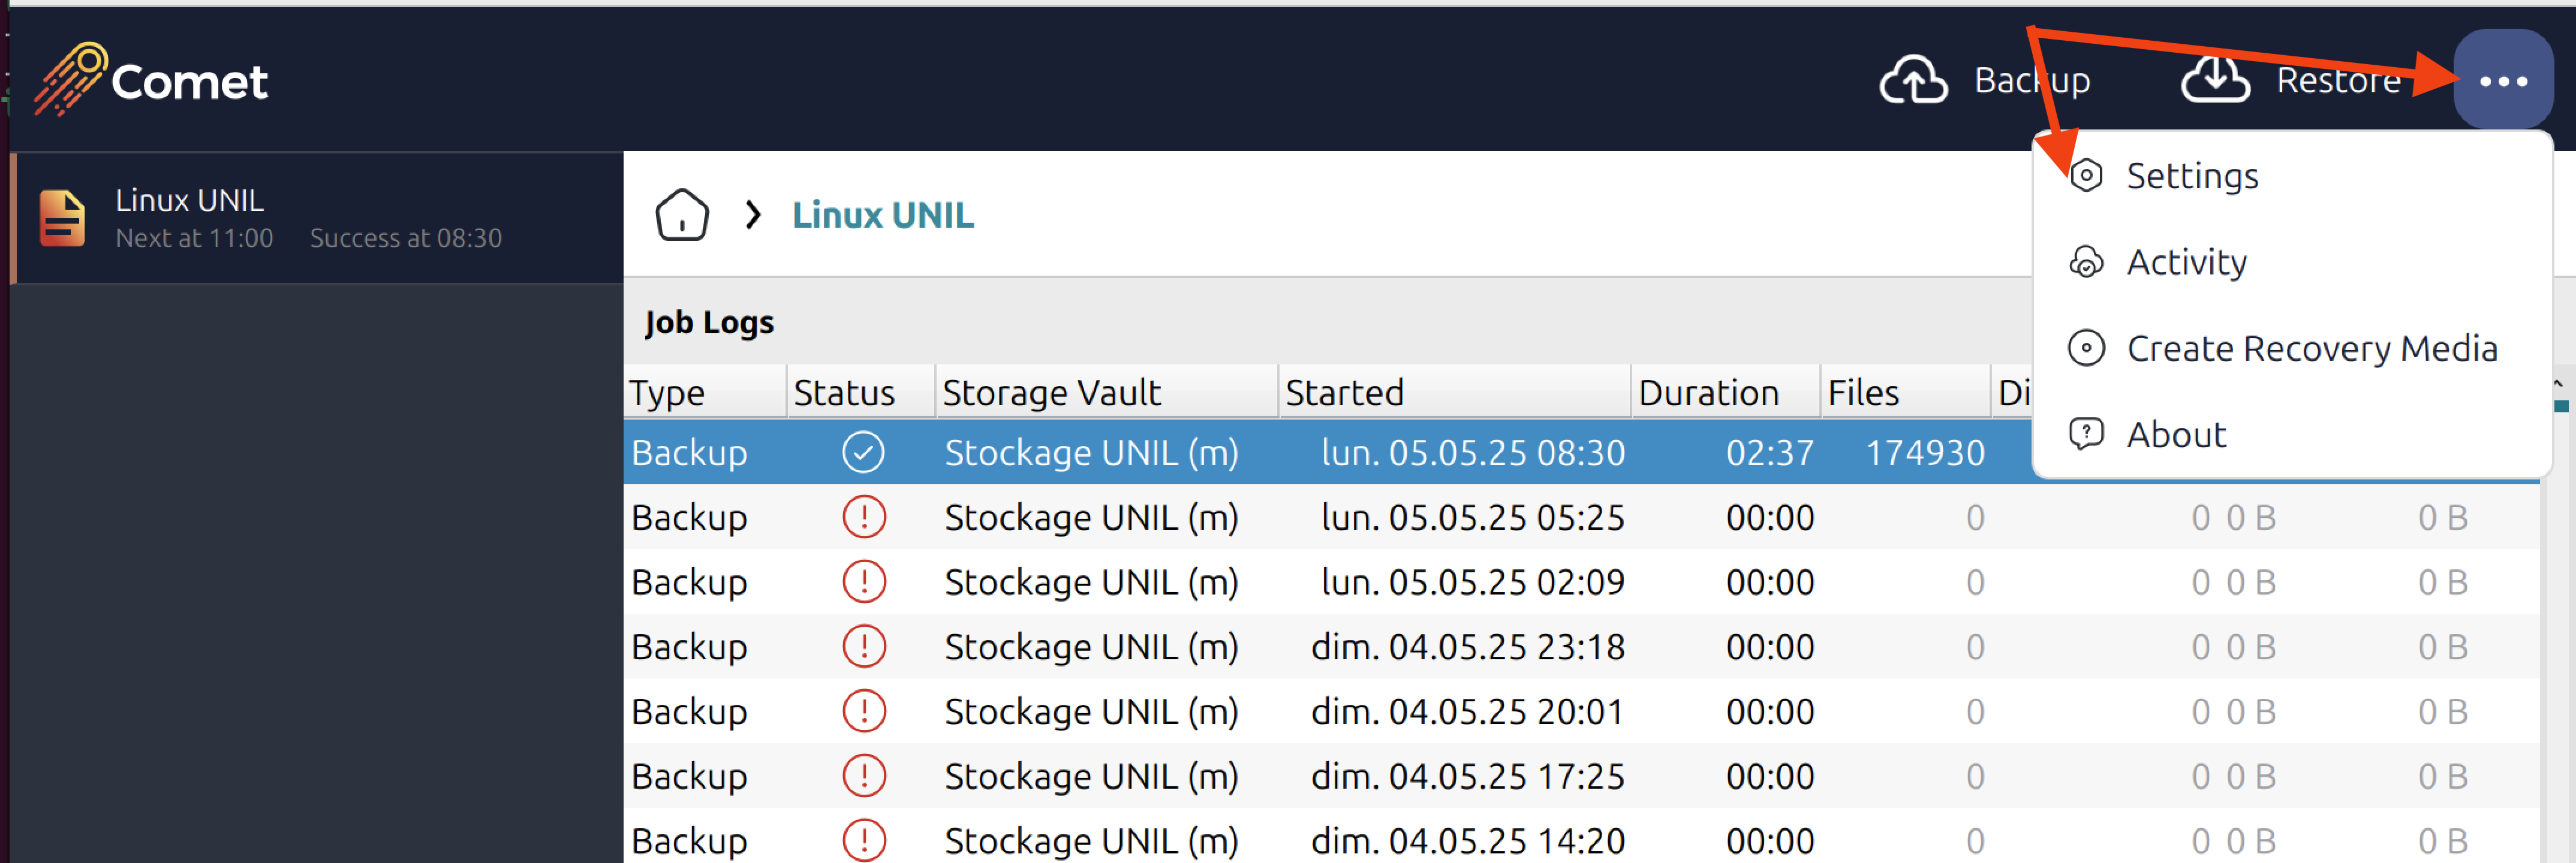Open Settings from the dropdown menu
Screen dimensions: 2576x863
[2191, 176]
